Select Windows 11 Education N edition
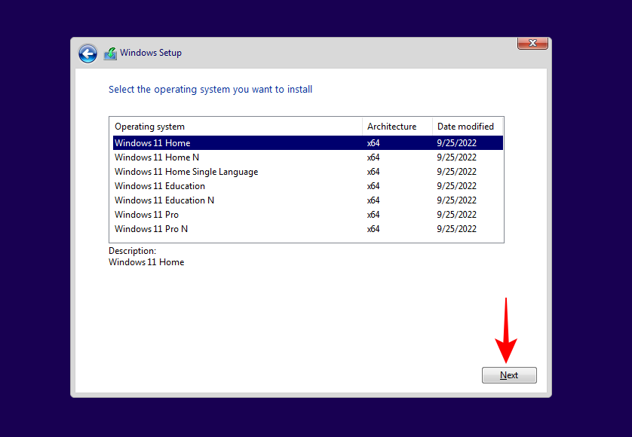Screen dimensions: 632x437 point(164,200)
